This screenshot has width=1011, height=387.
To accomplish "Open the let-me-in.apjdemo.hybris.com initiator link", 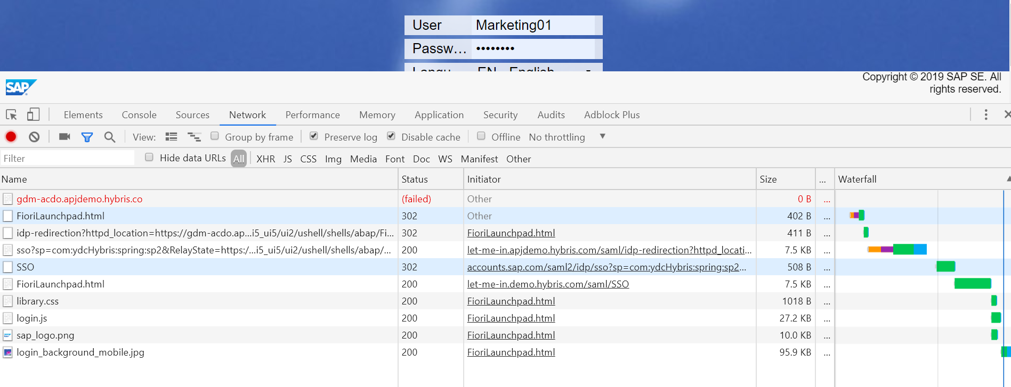I will [609, 250].
